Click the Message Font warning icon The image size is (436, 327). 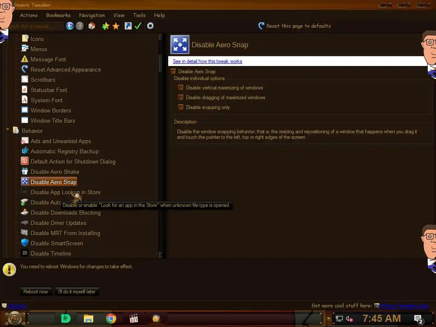pyautogui.click(x=25, y=59)
